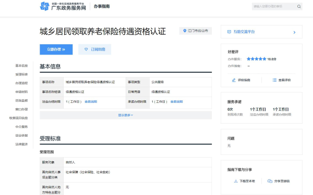Viewport: 313px width, 195px height.
Task: Click the 好差评 card heading
Action: [233, 51]
